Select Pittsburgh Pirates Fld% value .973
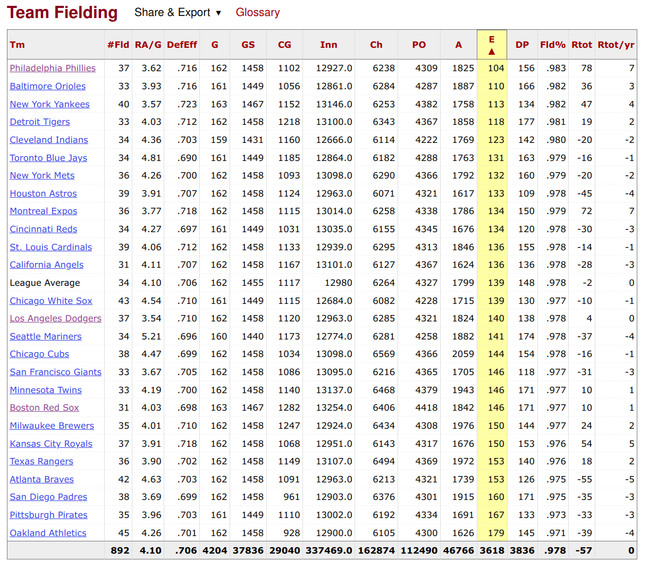This screenshot has width=649, height=569. coord(556,515)
